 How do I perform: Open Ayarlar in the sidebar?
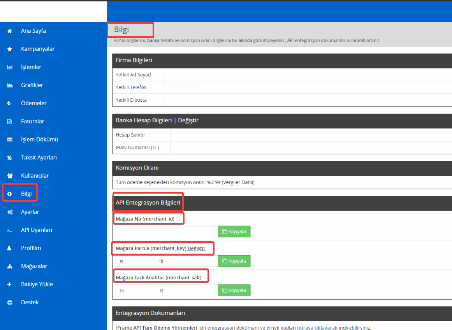click(x=30, y=212)
